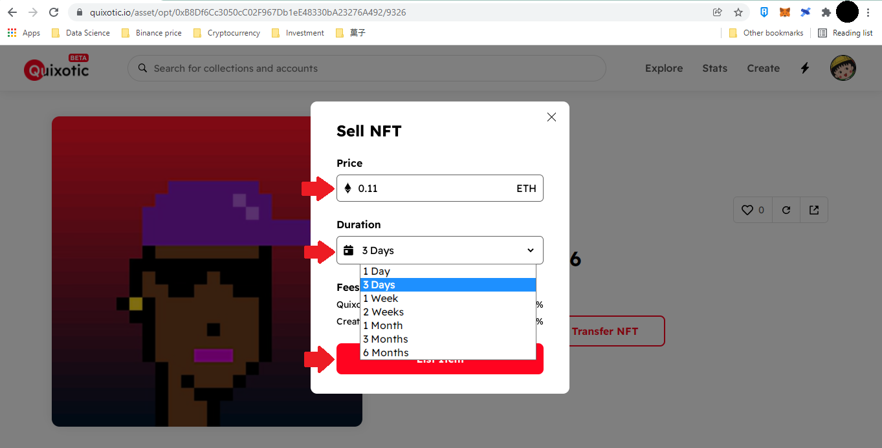
Task: Open the MetaMask fox extension
Action: (785, 12)
